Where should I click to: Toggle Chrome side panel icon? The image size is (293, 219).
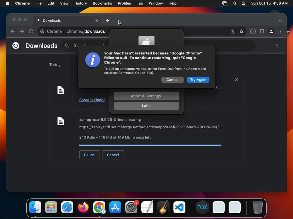(x=262, y=31)
